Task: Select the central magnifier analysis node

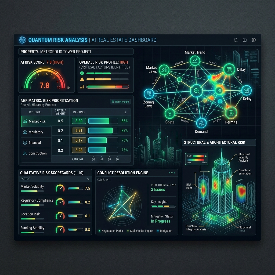Action: (196, 91)
